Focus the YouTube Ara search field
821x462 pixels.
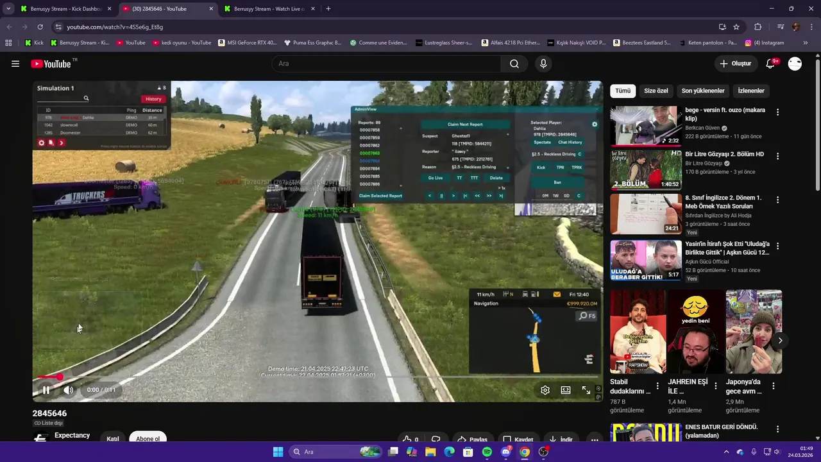(x=387, y=64)
